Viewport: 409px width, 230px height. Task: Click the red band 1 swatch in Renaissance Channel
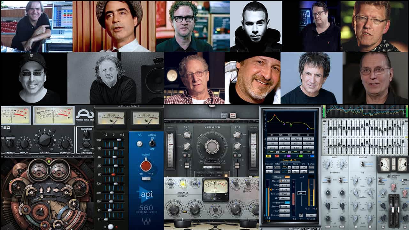point(277,156)
